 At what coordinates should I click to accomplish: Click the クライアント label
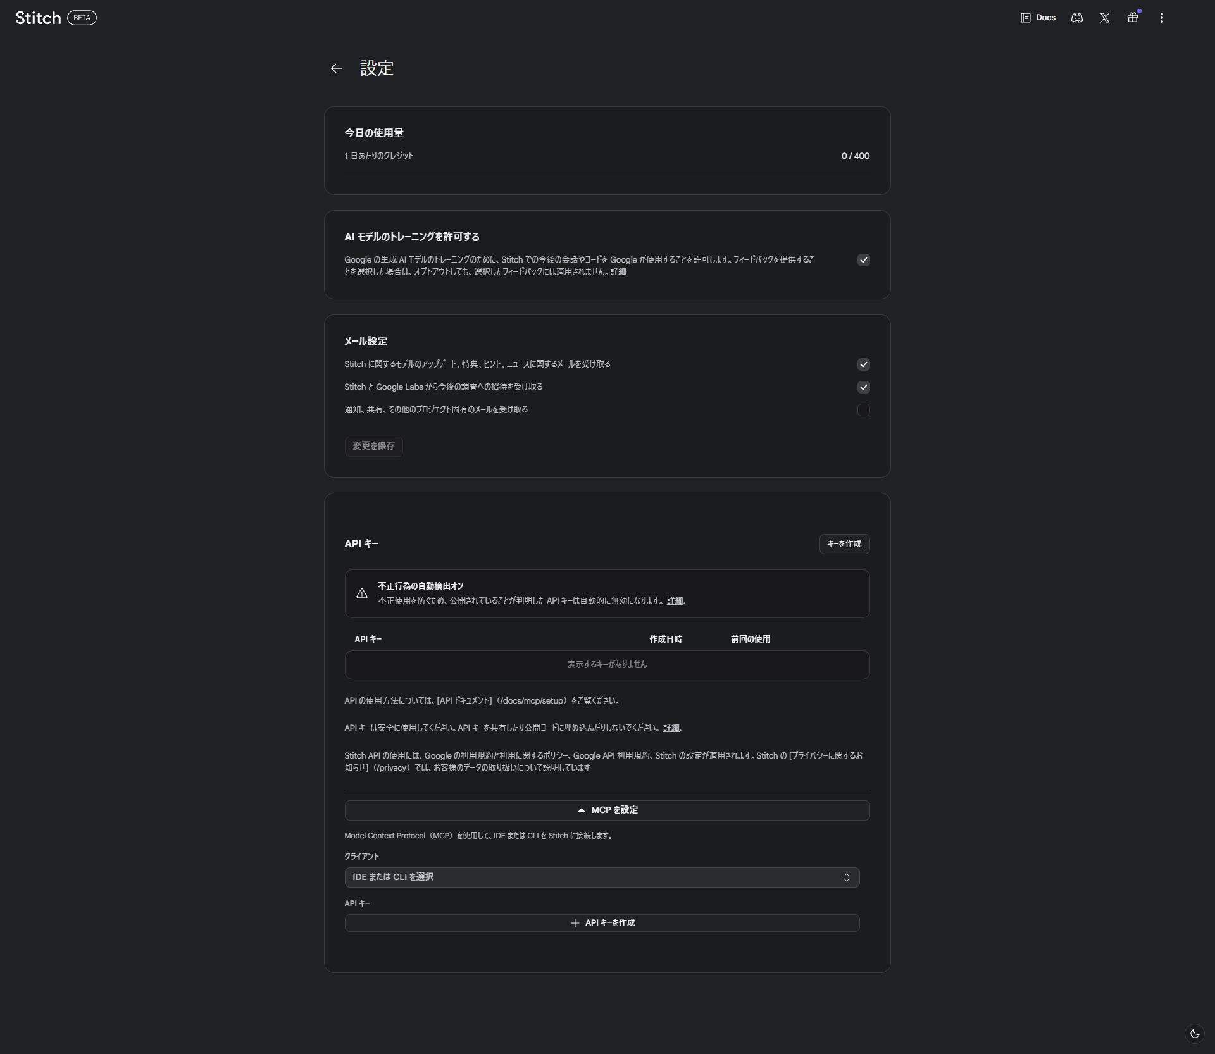pyautogui.click(x=362, y=857)
